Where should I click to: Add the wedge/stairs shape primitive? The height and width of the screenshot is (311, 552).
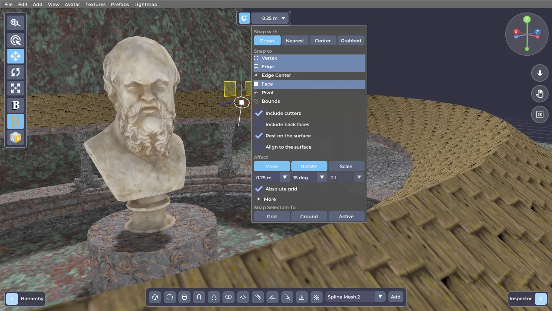(258, 297)
